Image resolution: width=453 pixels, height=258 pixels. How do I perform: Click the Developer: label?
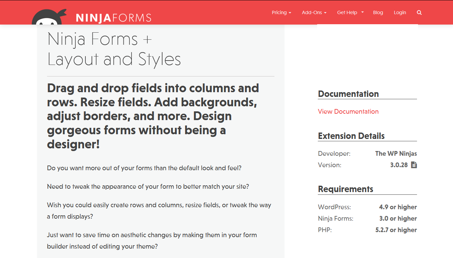334,153
